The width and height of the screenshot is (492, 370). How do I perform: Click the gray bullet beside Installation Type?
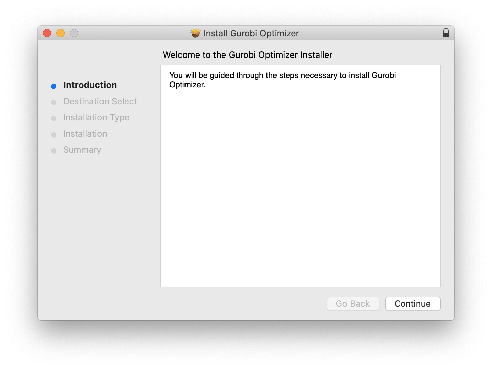tap(54, 119)
